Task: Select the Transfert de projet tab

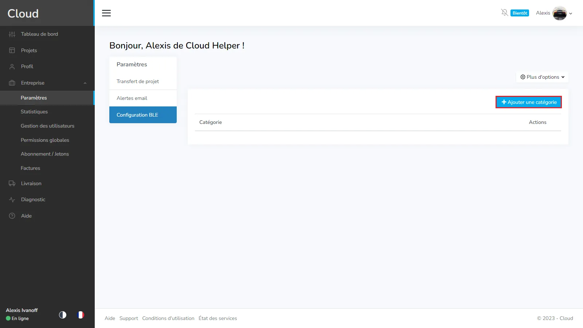Action: pos(138,81)
